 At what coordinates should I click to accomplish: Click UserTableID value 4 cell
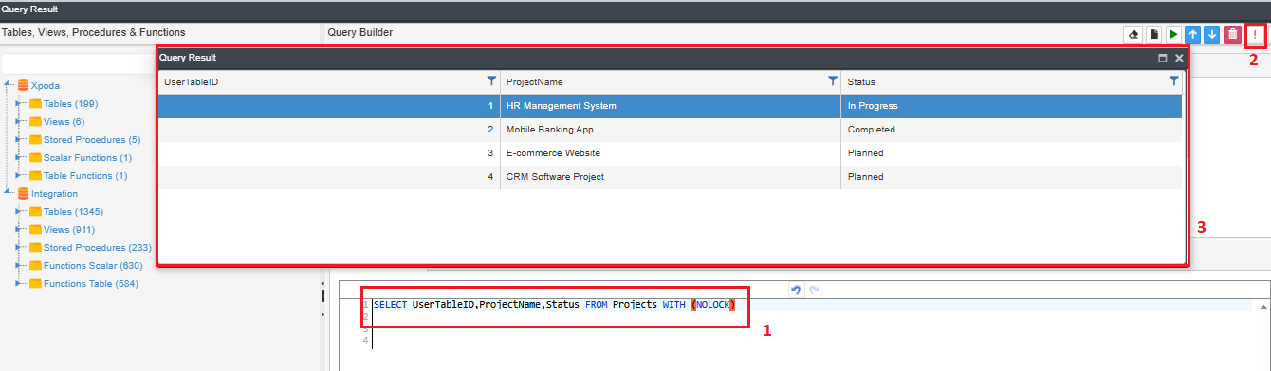pos(329,177)
